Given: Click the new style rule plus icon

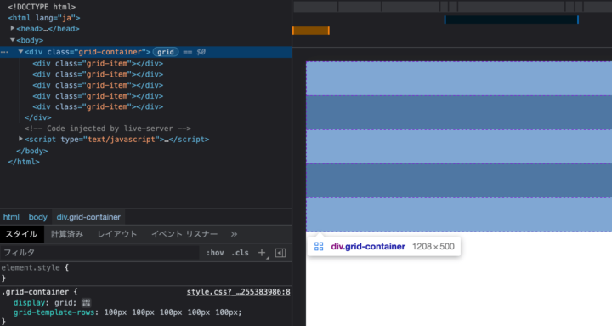Looking at the screenshot, I should (263, 253).
